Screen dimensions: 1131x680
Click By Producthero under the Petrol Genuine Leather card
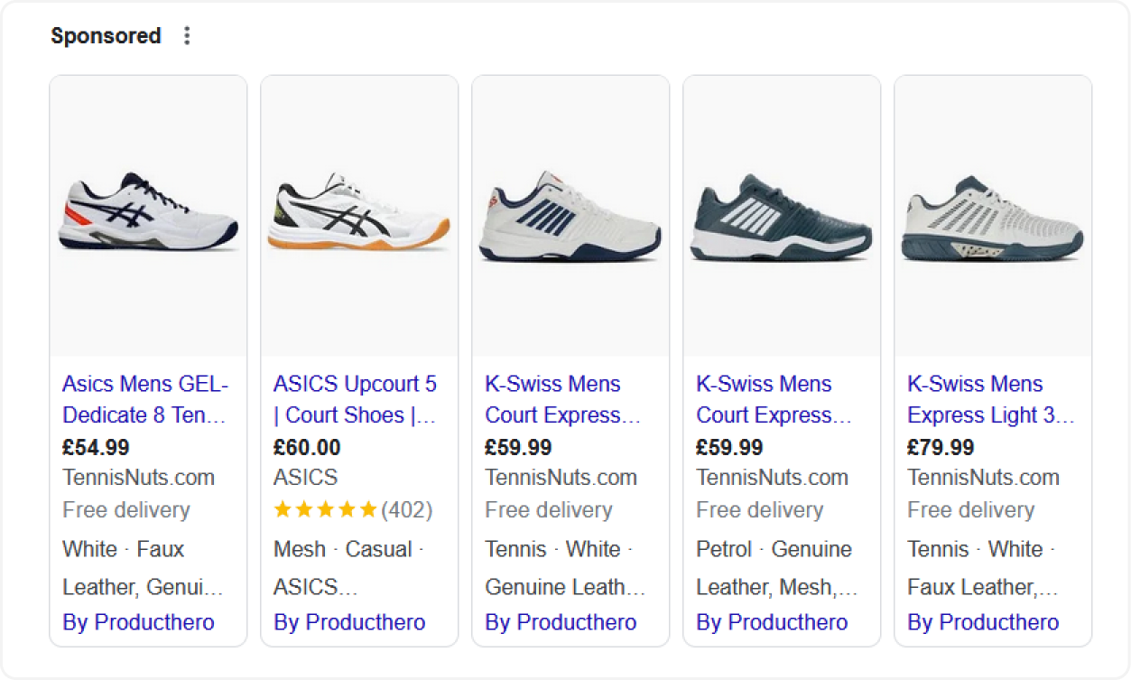point(772,622)
